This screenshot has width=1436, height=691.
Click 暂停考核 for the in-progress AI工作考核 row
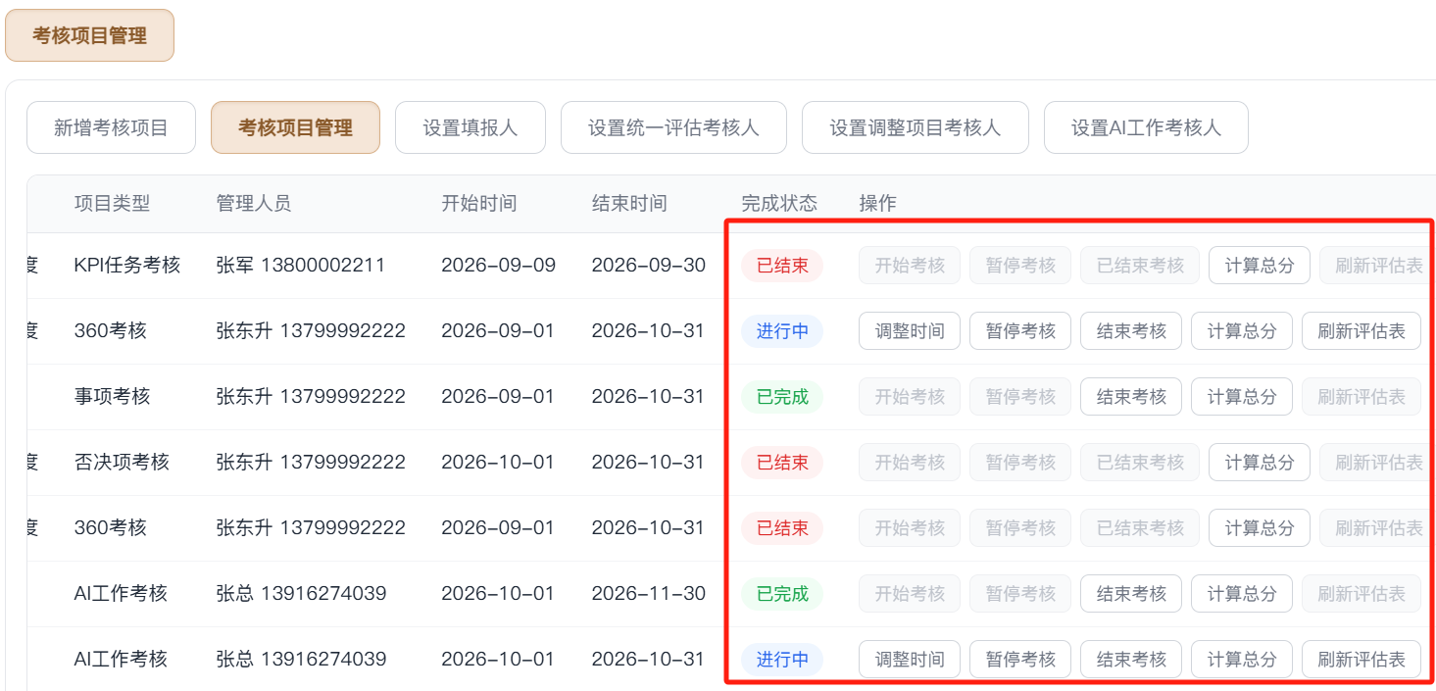click(1020, 659)
